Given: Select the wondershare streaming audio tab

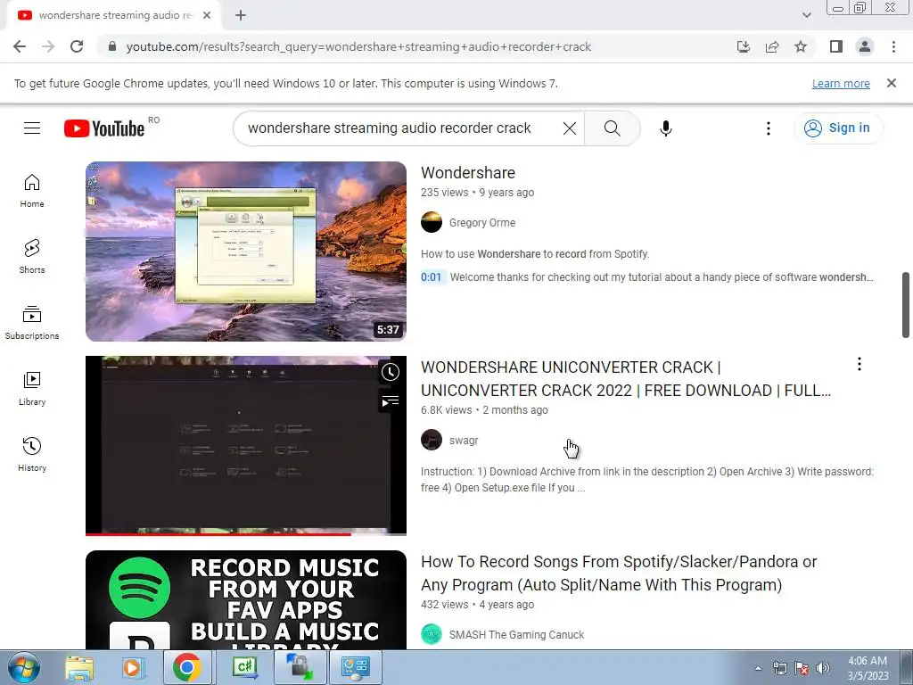Looking at the screenshot, I should [x=114, y=15].
